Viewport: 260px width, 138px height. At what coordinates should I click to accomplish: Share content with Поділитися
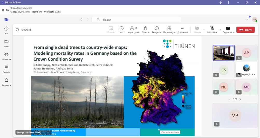pos(228,30)
